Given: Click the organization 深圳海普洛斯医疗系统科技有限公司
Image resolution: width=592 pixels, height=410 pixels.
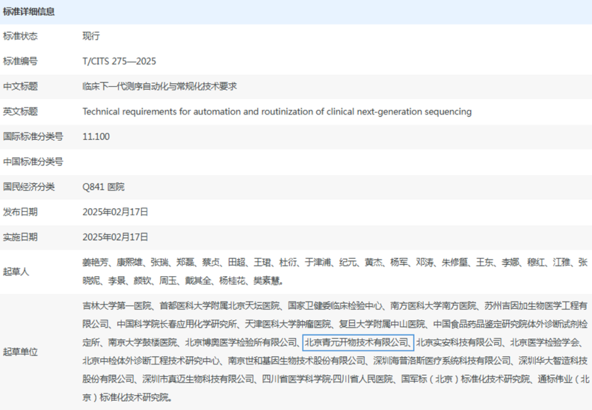Looking at the screenshot, I should point(442,361).
